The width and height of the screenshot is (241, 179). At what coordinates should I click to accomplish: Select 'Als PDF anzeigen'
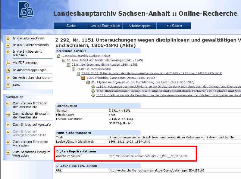click(26, 63)
